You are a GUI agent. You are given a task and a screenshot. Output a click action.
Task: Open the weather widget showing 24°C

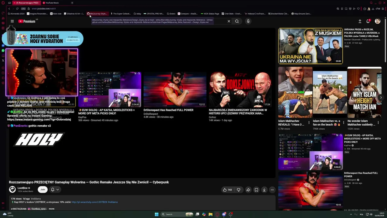pyautogui.click(x=8, y=214)
